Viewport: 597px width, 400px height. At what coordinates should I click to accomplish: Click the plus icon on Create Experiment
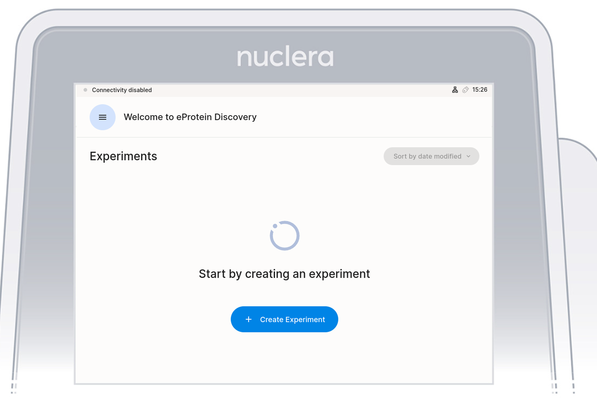pos(249,320)
